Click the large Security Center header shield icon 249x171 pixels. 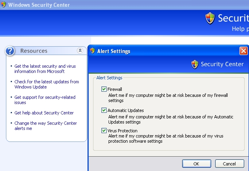pyautogui.click(x=210, y=18)
